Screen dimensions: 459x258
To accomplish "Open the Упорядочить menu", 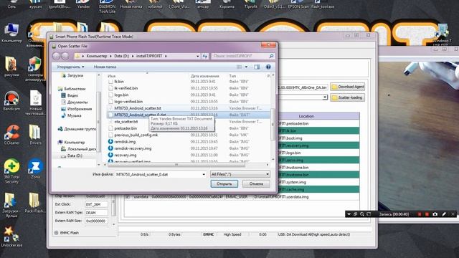I will click(70, 67).
